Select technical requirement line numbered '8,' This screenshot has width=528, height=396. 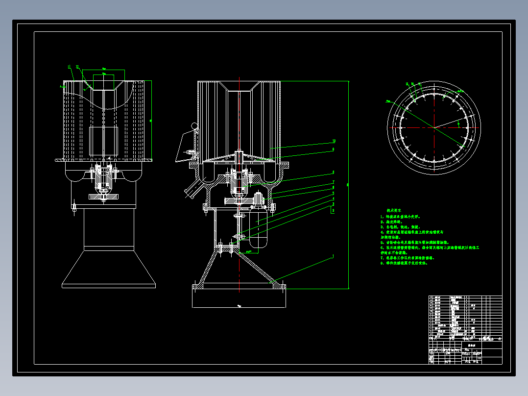pyautogui.click(x=404, y=263)
